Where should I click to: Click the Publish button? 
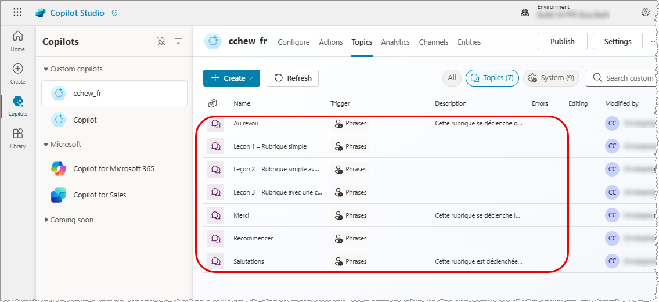[563, 41]
